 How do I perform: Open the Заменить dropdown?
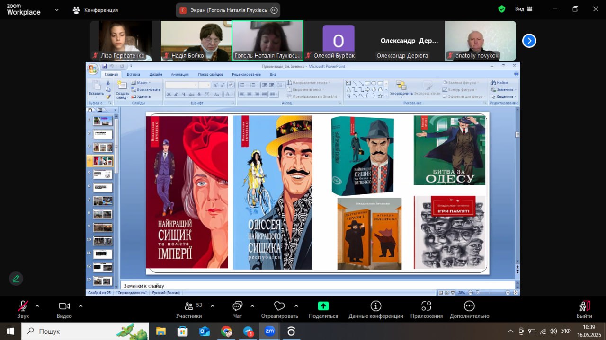504,89
